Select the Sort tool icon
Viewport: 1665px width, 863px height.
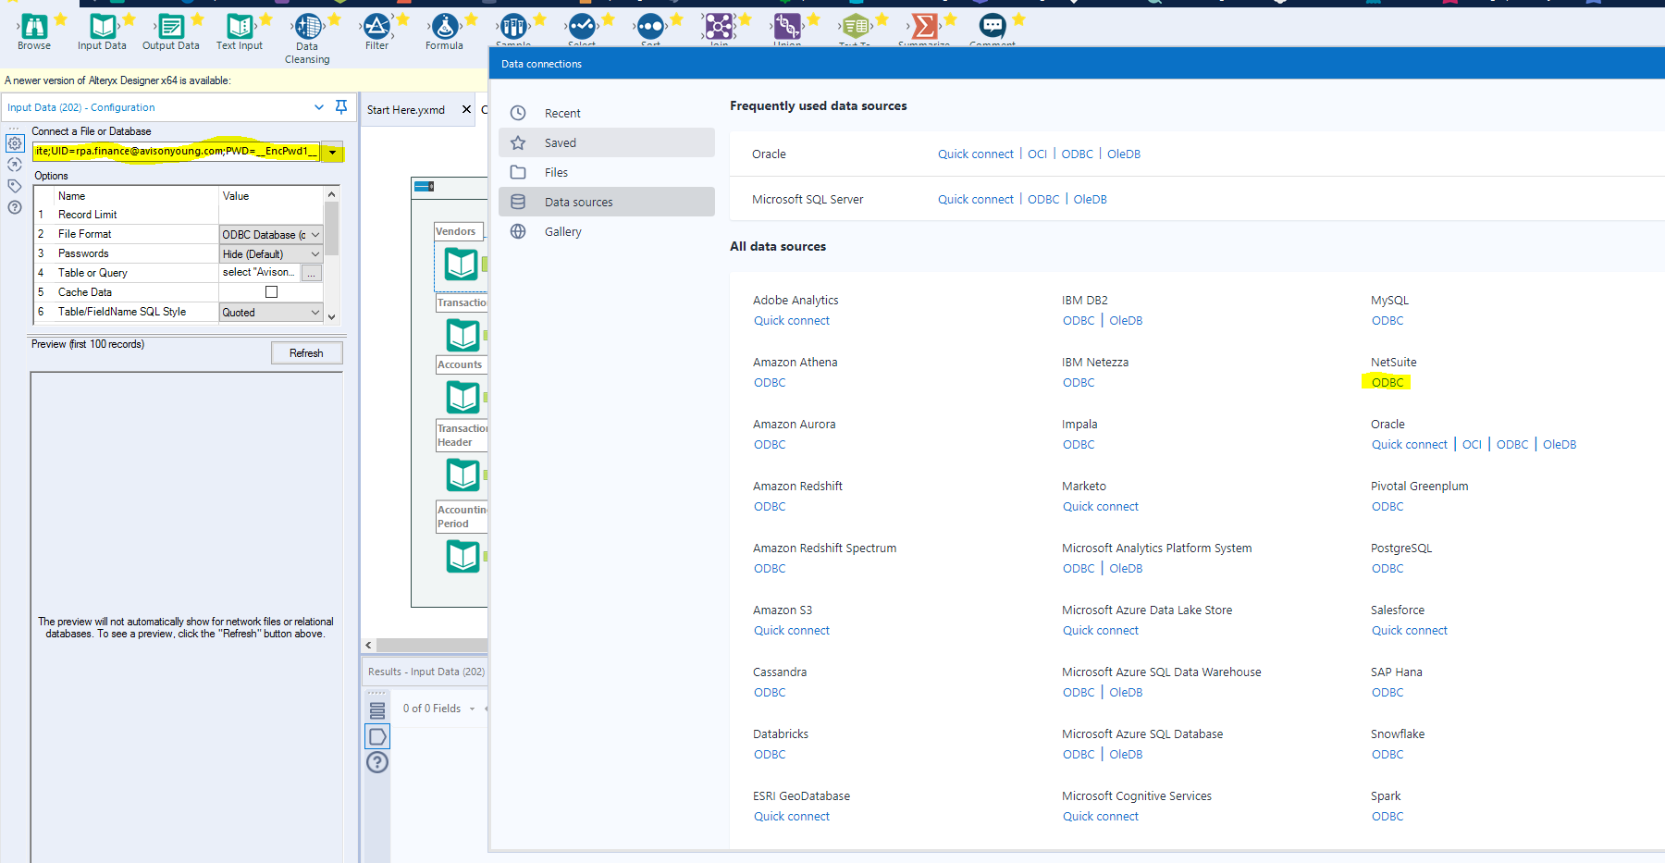(650, 27)
